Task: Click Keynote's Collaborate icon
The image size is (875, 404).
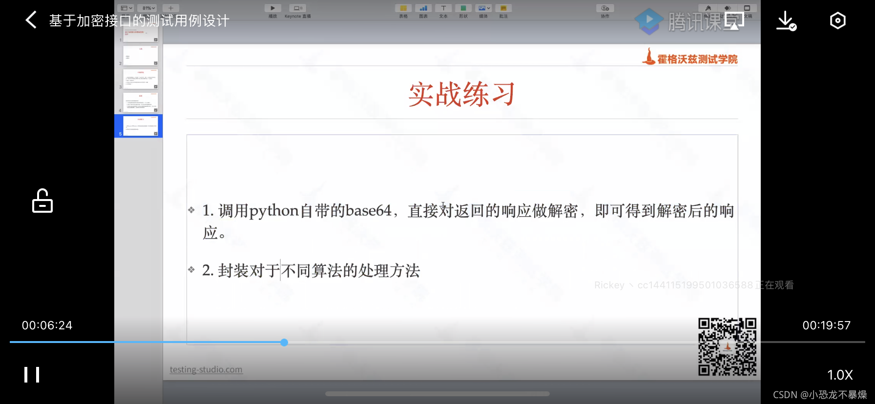Action: point(605,8)
